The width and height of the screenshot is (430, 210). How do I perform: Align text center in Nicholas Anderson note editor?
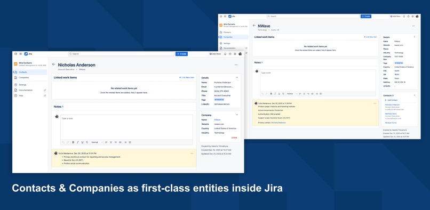111,142
